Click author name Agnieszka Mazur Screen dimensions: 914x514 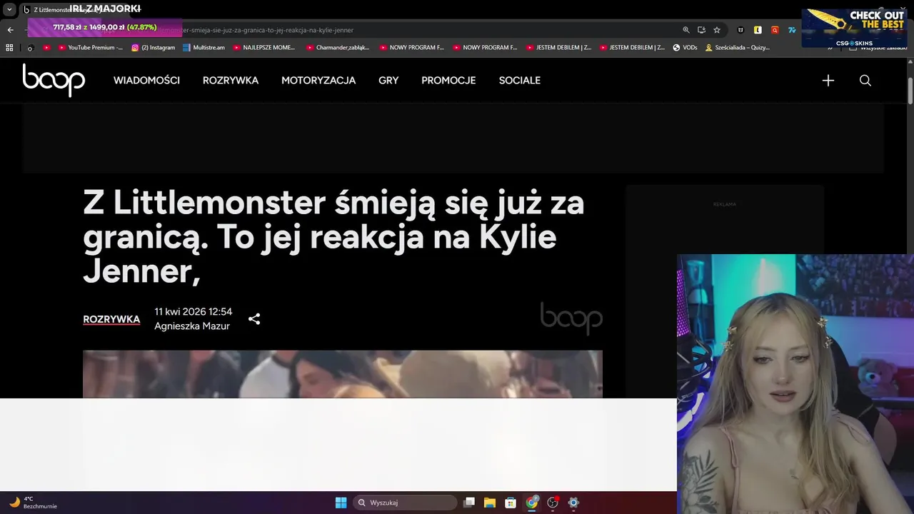click(x=192, y=326)
